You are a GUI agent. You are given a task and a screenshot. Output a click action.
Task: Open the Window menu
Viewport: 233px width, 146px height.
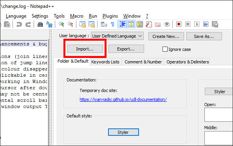tap(132, 16)
